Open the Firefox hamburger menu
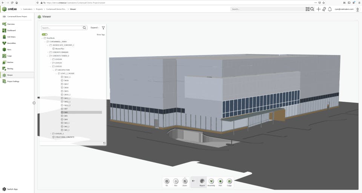The height and width of the screenshot is (193, 362). 359,3
